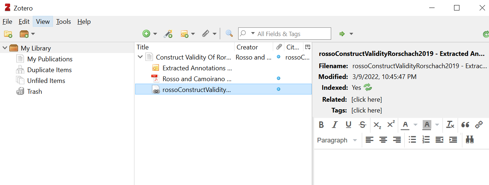This screenshot has height=185, width=489.
Task: Click the New Note icon
Action: (x=185, y=34)
